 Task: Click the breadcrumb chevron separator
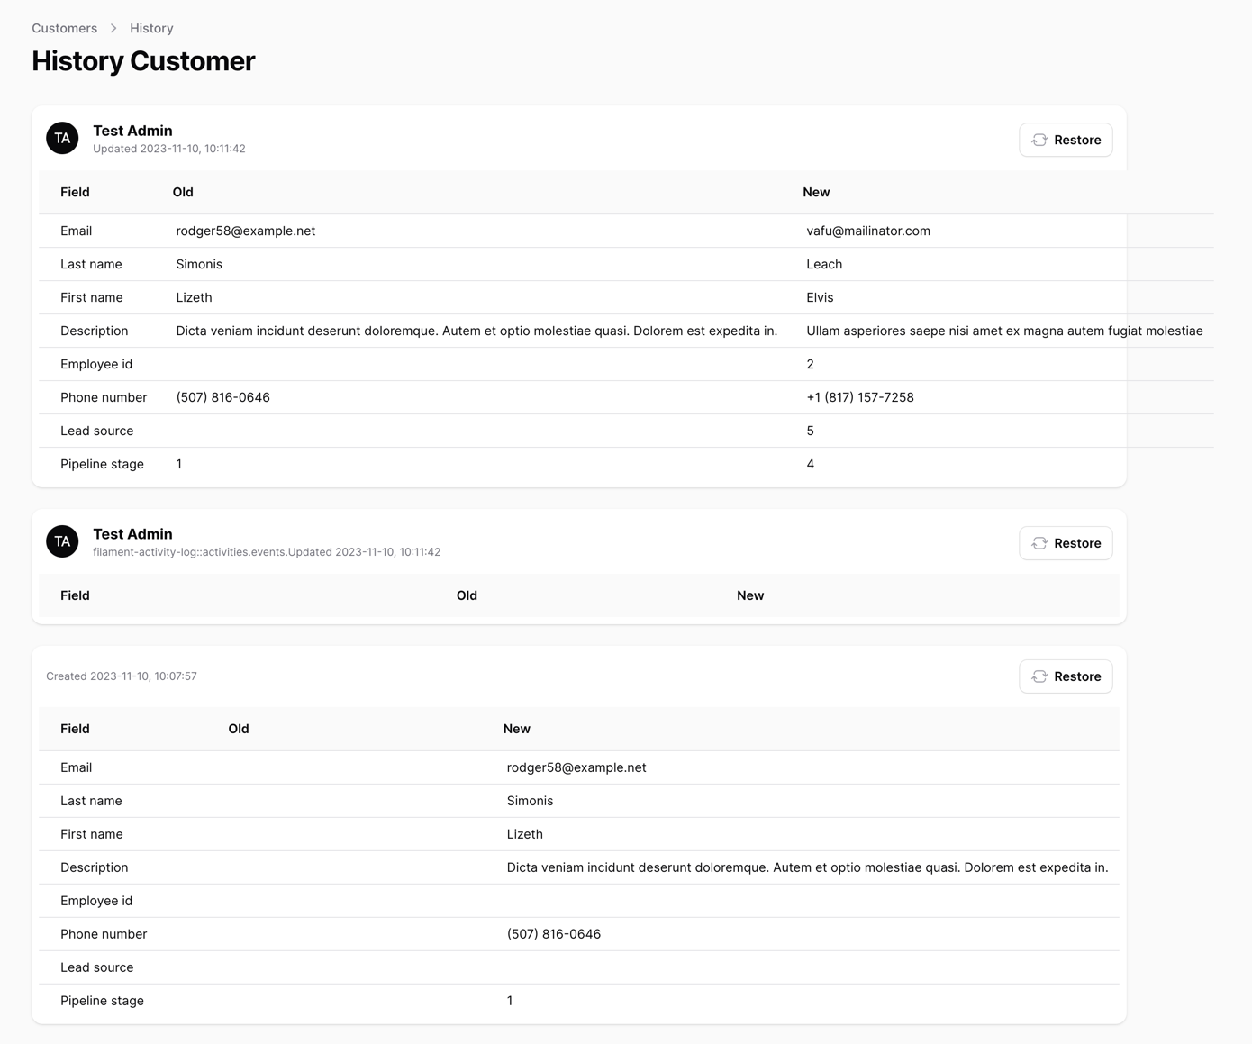pos(113,28)
